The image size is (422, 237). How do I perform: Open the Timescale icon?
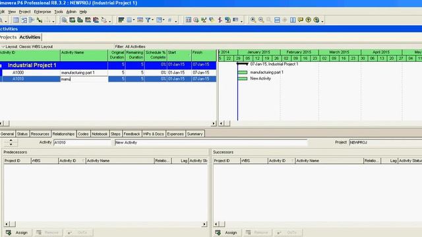coord(140,20)
